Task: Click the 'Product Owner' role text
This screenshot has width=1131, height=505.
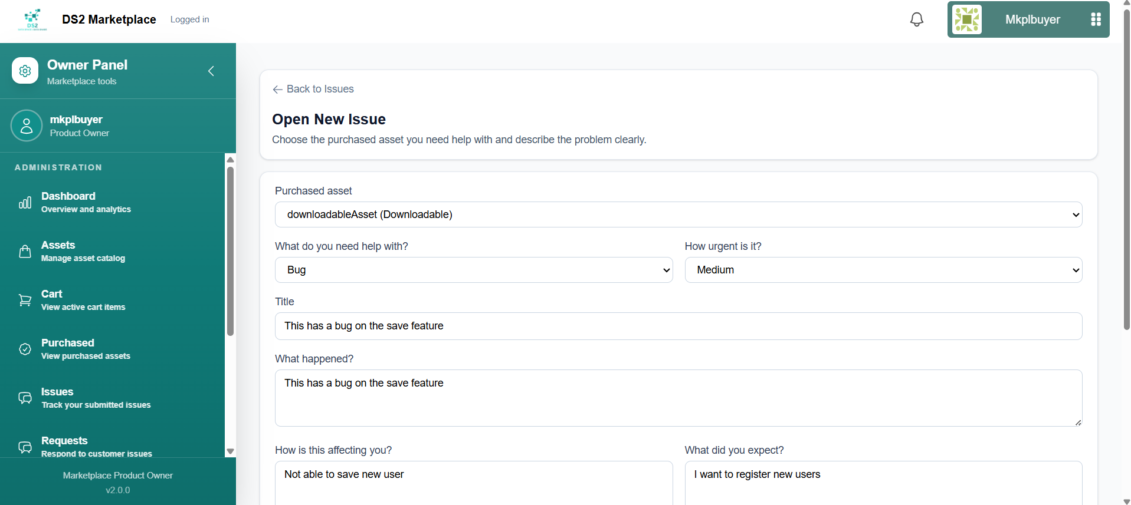Action: [x=80, y=133]
